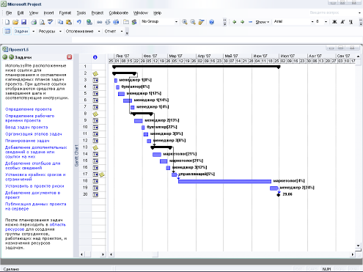
Task: Open the font size dropdown
Action: pyautogui.click(x=326, y=22)
